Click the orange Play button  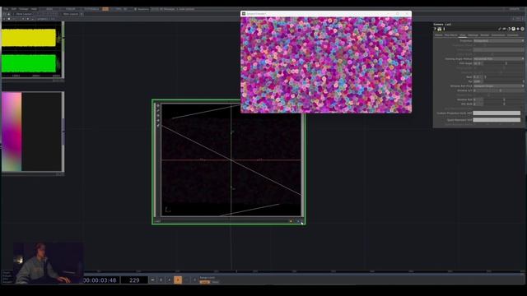click(178, 280)
